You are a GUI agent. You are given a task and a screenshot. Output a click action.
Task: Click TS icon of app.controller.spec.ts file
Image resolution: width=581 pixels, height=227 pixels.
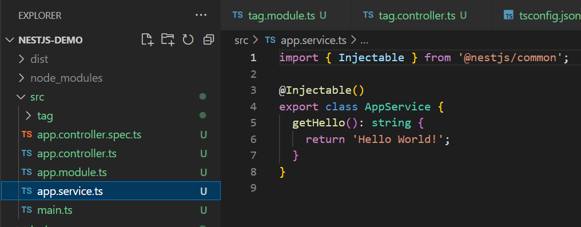[x=27, y=134]
